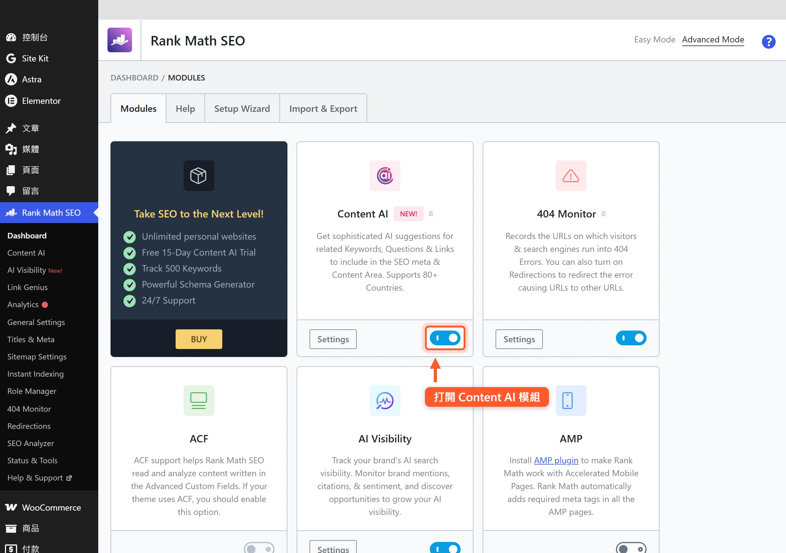Click the Site Kit Google G icon

pos(11,58)
